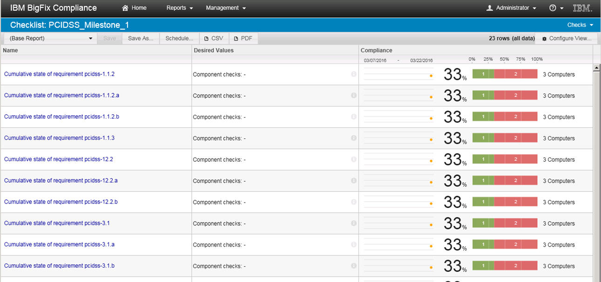Click the Schedule button
The height and width of the screenshot is (282, 601).
coord(179,38)
